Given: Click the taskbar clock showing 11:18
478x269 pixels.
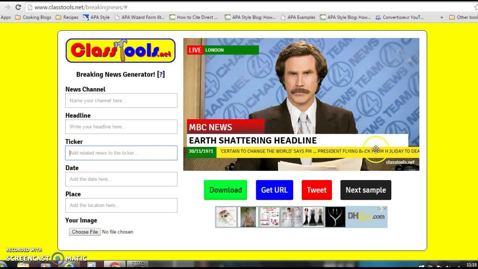Looking at the screenshot, I should (472, 265).
